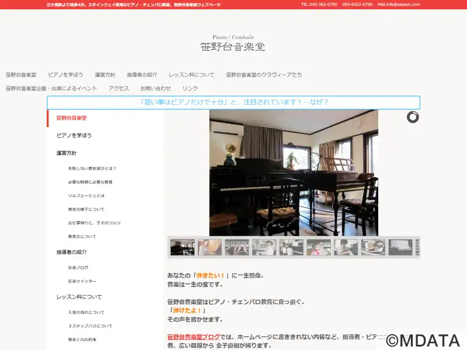
Task: Select the first room photo thumbnail
Action: [x=182, y=247]
